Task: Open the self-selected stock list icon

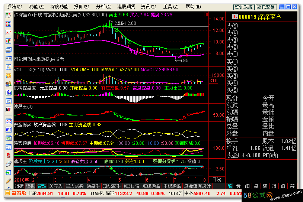Action: (x=8, y=16)
